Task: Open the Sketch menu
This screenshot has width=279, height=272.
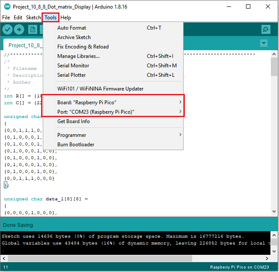Action: pyautogui.click(x=33, y=18)
